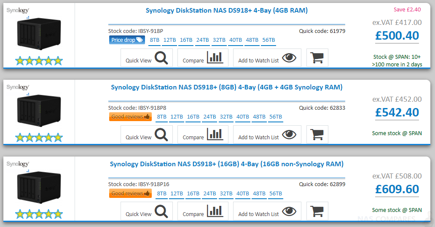Viewport: 435px width, 227px height.
Task: Select 24TB option for stock code IBSY-918P
Action: tap(202, 40)
